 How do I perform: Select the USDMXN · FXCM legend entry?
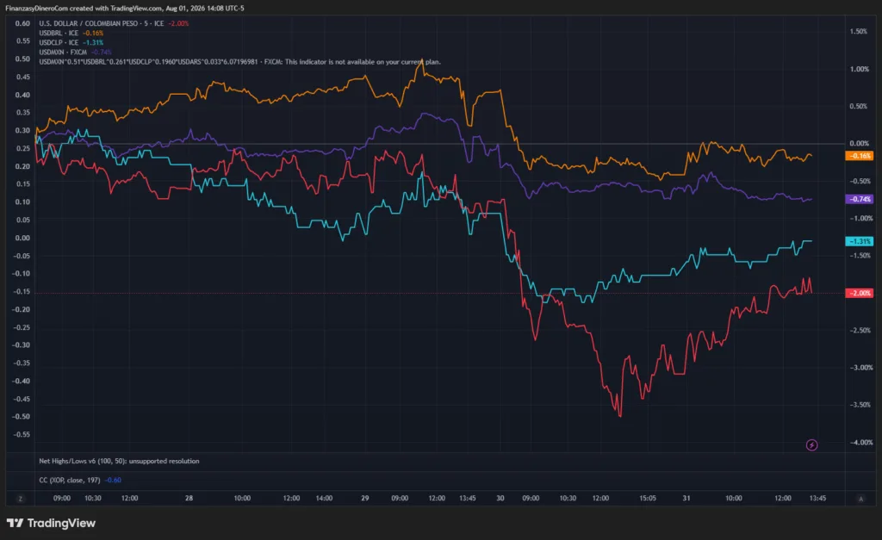75,53
